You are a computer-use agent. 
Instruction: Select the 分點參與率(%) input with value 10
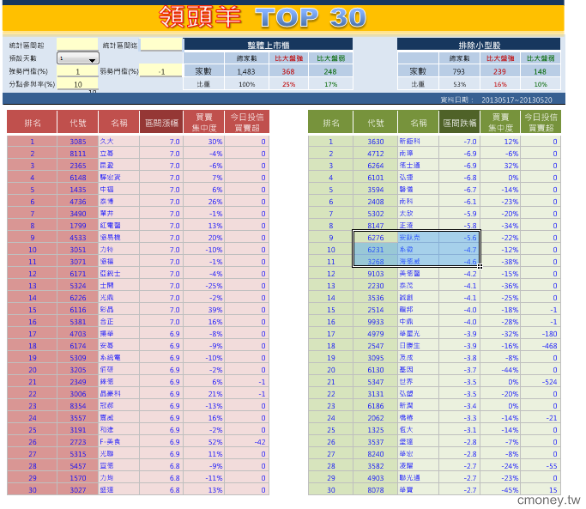pyautogui.click(x=77, y=84)
